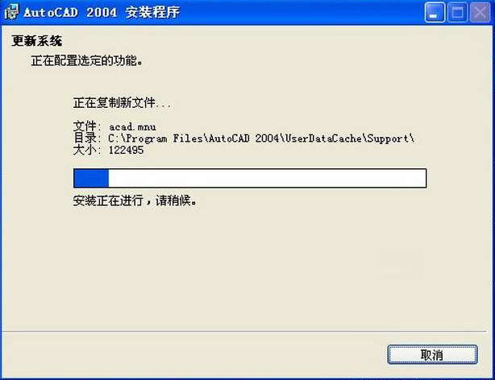Screen dimensions: 495x380
Task: Click the 安装正在进行，请稍候 message
Action: (135, 200)
